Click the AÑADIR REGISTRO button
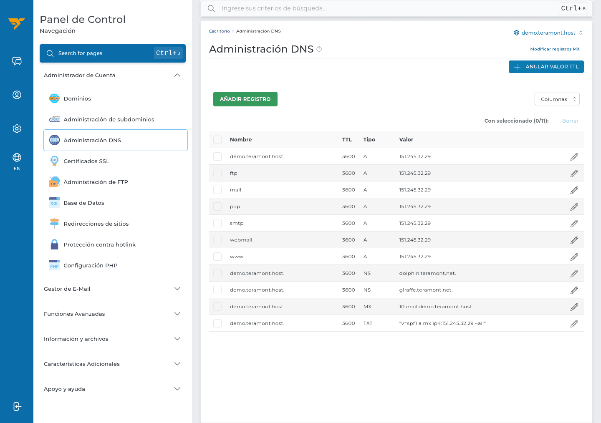Image resolution: width=601 pixels, height=423 pixels. 245,99
